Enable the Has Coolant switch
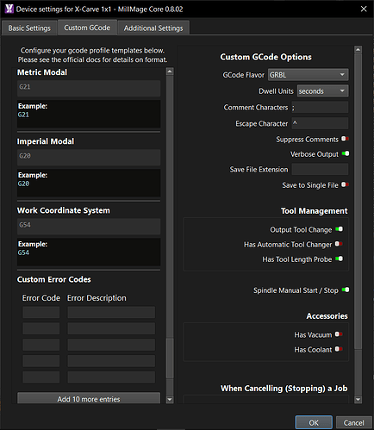374x430 pixels. click(x=339, y=349)
